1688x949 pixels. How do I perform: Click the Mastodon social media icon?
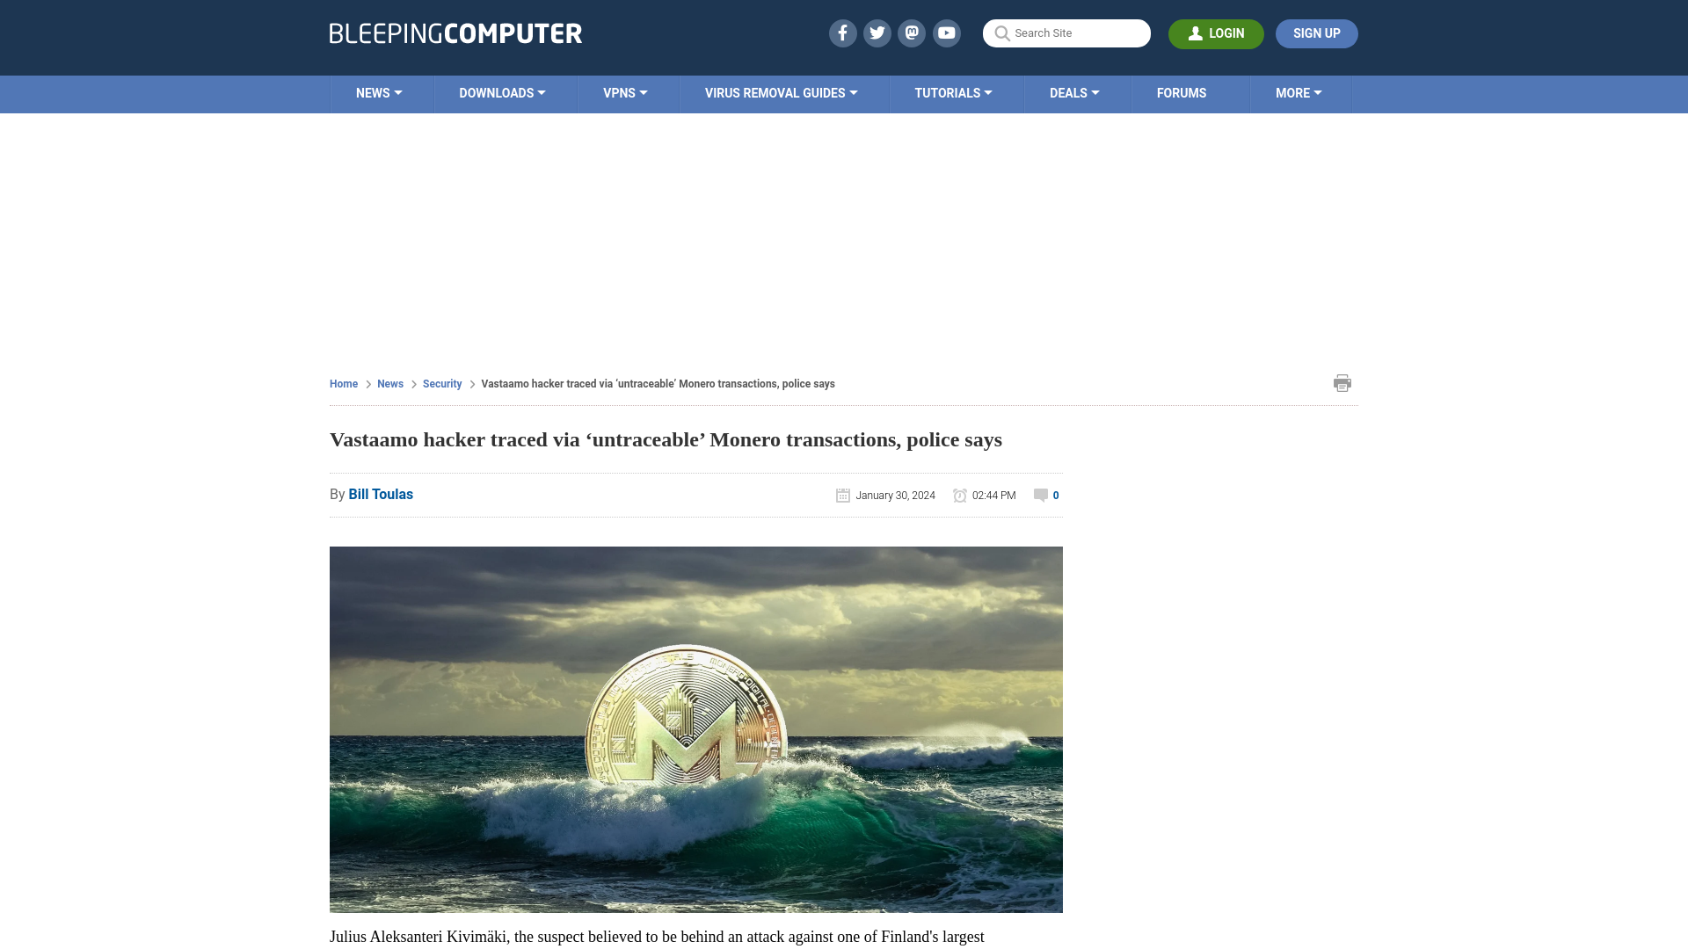(x=913, y=33)
